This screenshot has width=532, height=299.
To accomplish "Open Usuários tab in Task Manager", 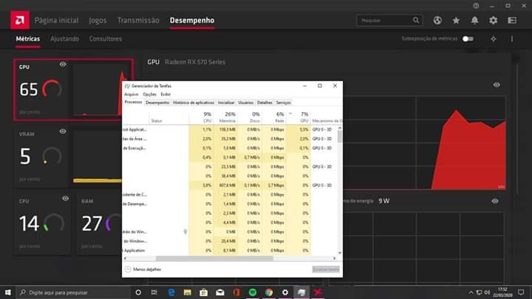I will (x=245, y=103).
